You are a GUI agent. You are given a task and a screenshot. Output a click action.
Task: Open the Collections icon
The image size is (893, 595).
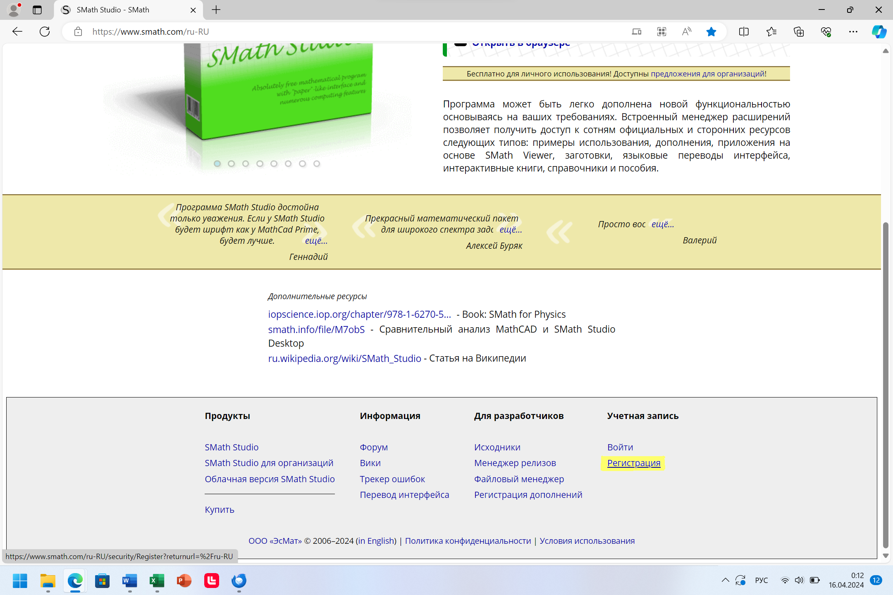click(799, 32)
